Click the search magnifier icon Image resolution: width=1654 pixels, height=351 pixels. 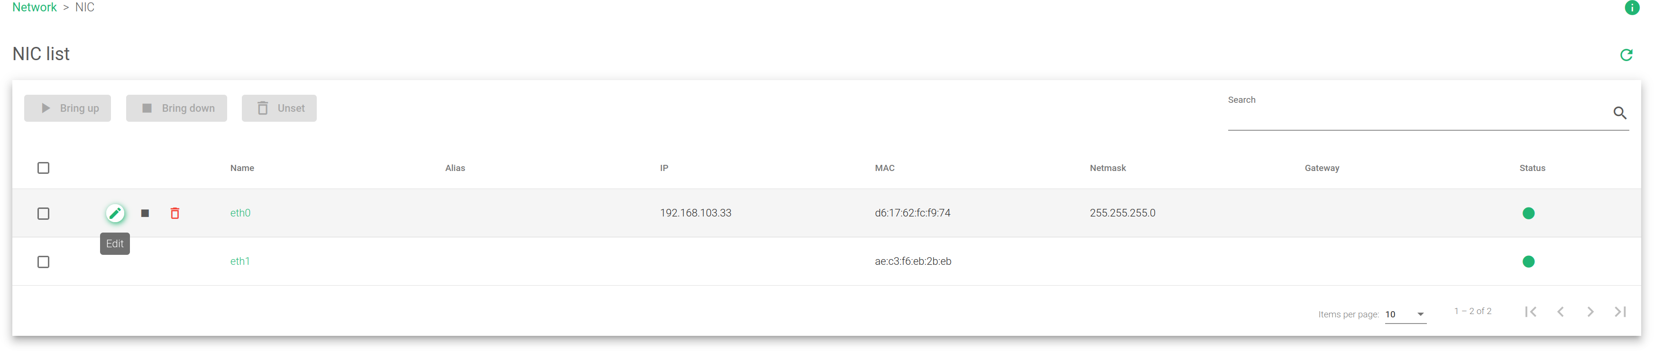[x=1619, y=113]
